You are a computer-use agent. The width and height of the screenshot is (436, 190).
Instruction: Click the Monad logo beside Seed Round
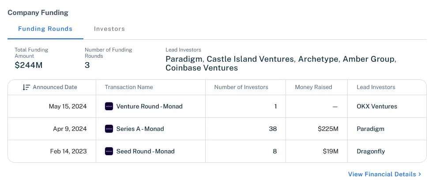pyautogui.click(x=109, y=151)
